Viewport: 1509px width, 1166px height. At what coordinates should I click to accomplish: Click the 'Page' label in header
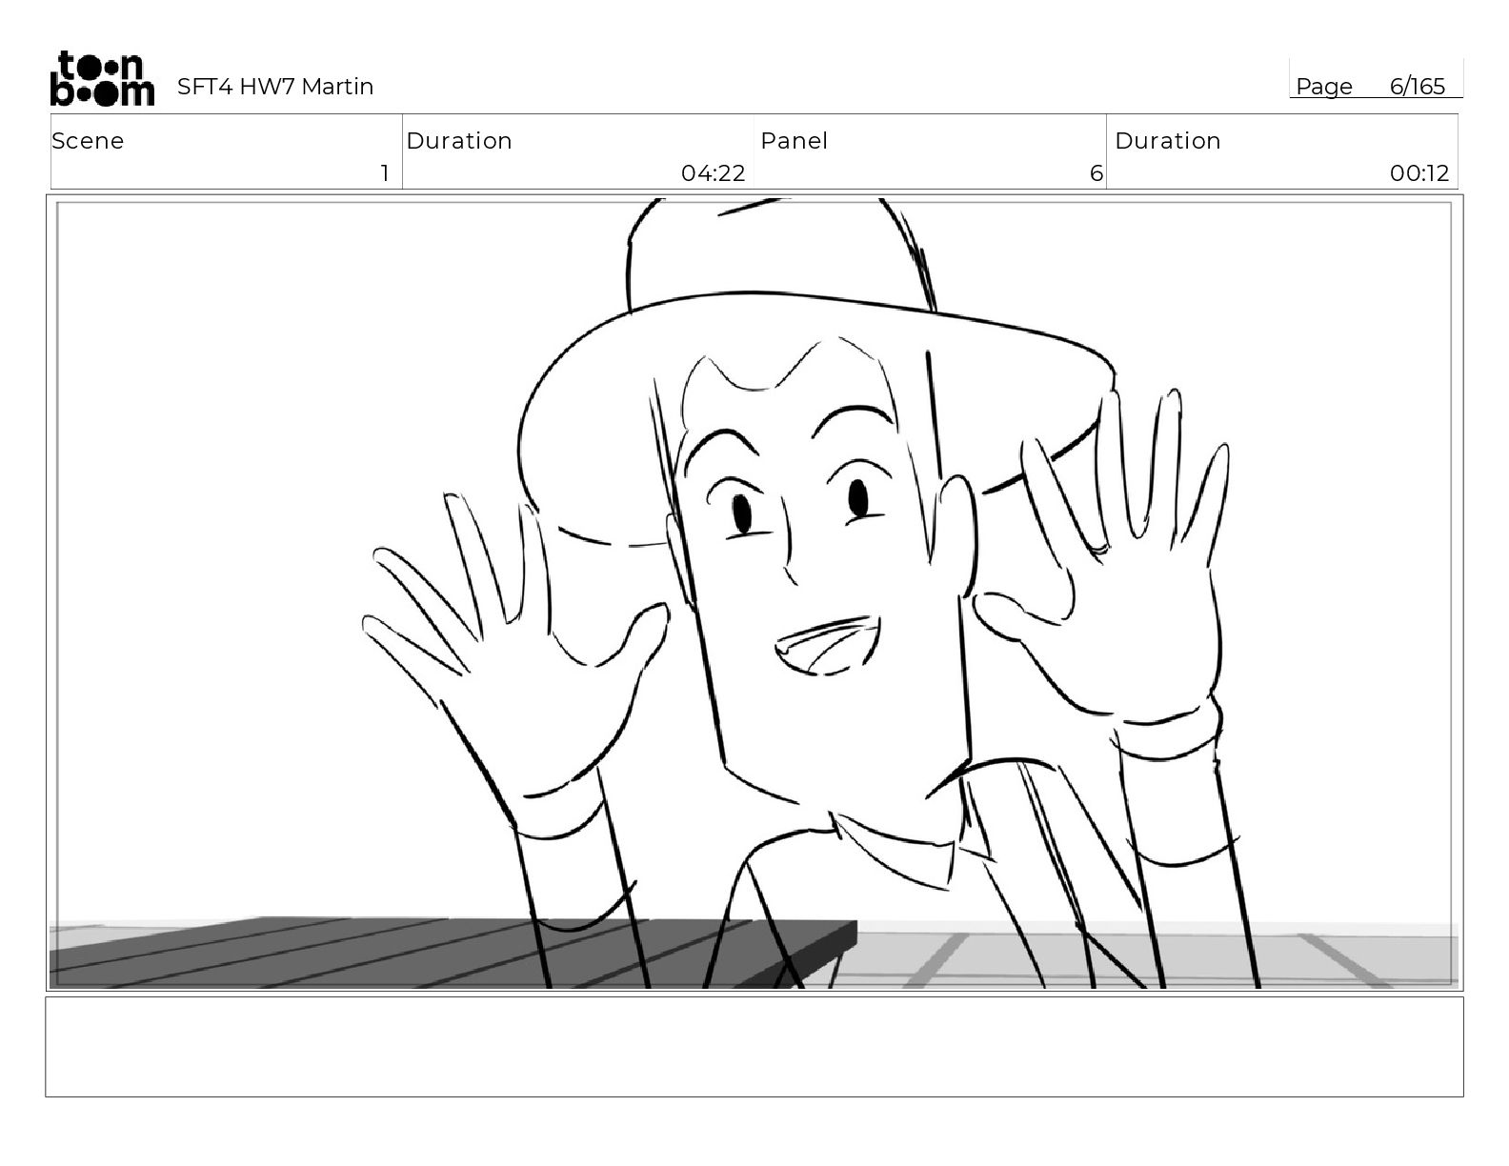(x=1324, y=87)
